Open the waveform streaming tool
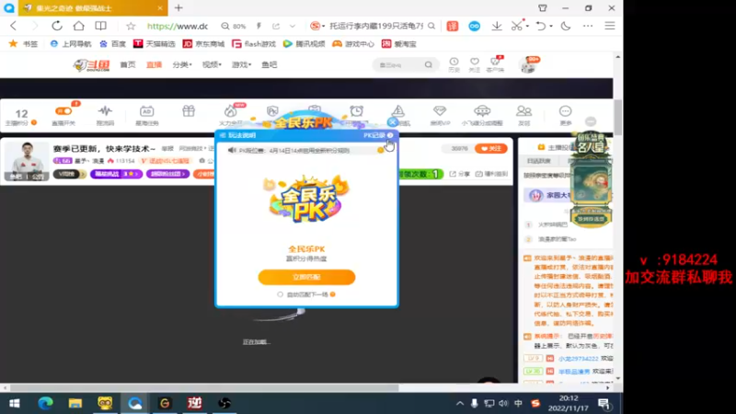 pyautogui.click(x=105, y=115)
